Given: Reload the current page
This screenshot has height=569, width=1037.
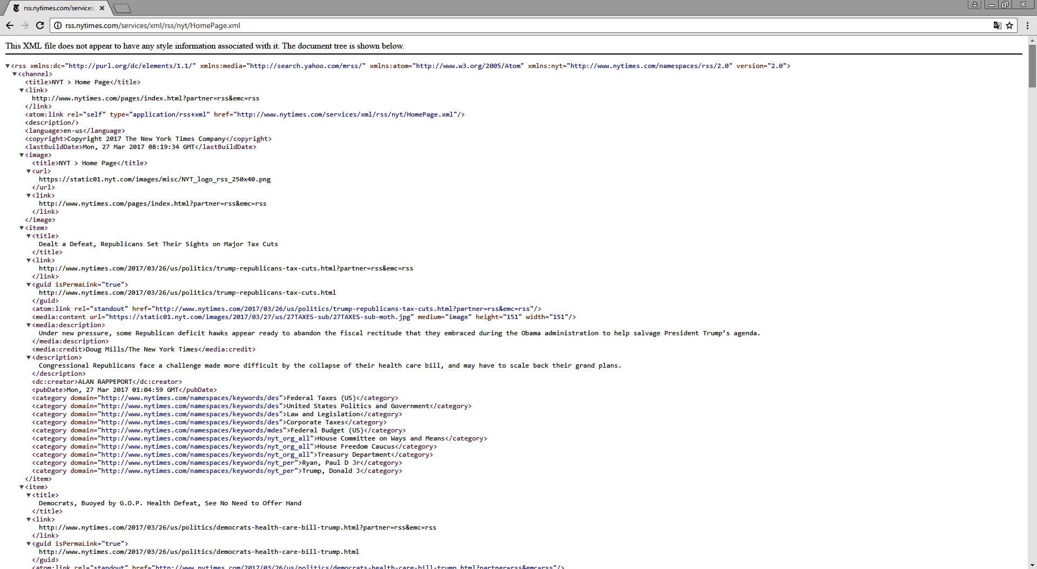Looking at the screenshot, I should coord(40,25).
